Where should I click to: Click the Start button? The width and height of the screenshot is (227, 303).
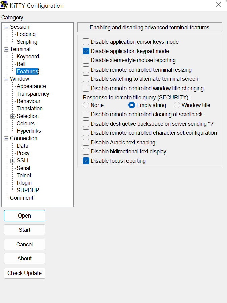click(x=25, y=230)
